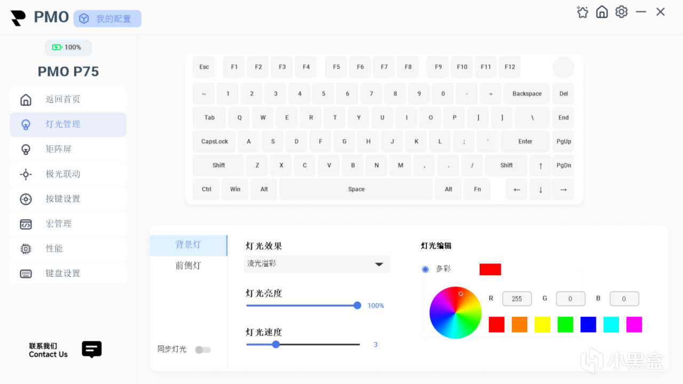The height and width of the screenshot is (384, 683).
Task: Choose the yellow preset swatch
Action: point(543,324)
